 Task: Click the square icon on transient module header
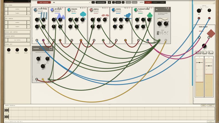pyautogui.click(x=51, y=49)
